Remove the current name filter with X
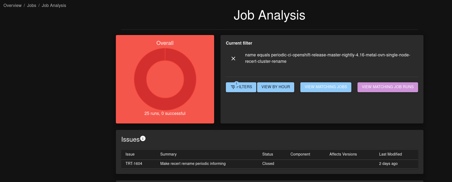452x182 pixels. point(233,59)
